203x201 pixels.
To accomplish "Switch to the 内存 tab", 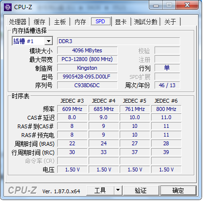I will 80,22.
